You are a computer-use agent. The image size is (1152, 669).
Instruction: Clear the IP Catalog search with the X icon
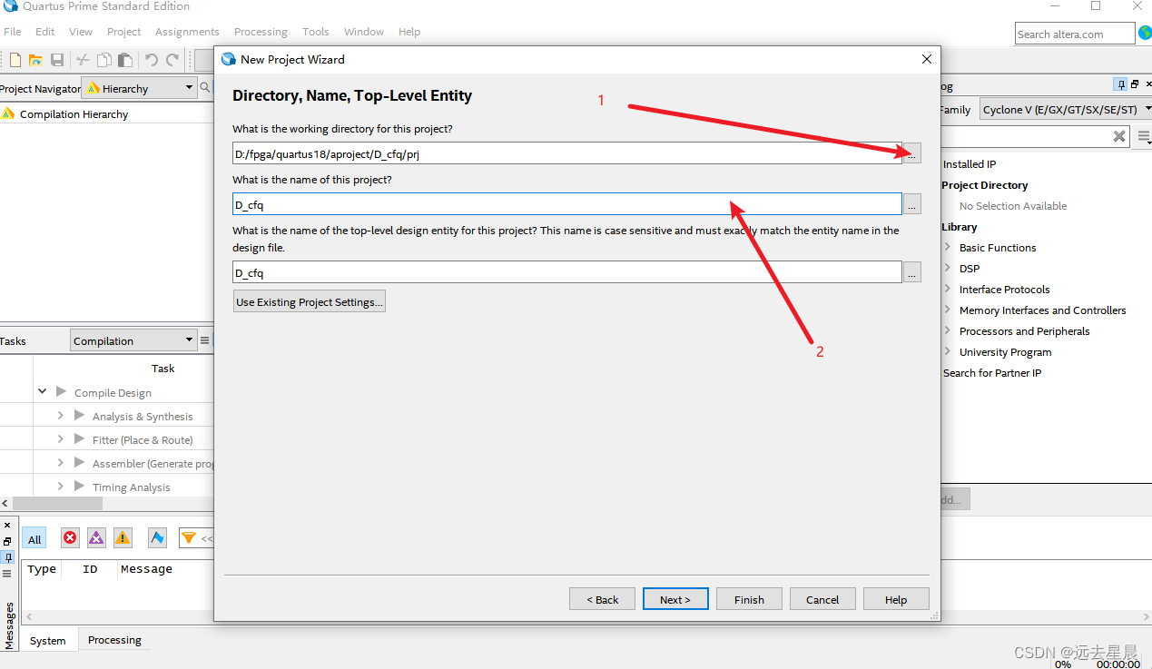pyautogui.click(x=1119, y=137)
